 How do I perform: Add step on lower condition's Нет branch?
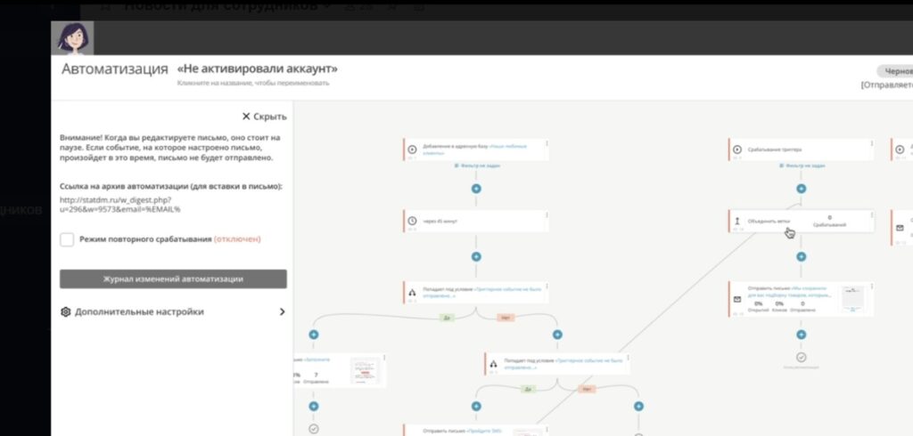point(638,407)
